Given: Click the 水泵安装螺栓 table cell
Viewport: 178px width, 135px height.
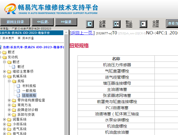Looking at the screenshot, I should 116,120.
